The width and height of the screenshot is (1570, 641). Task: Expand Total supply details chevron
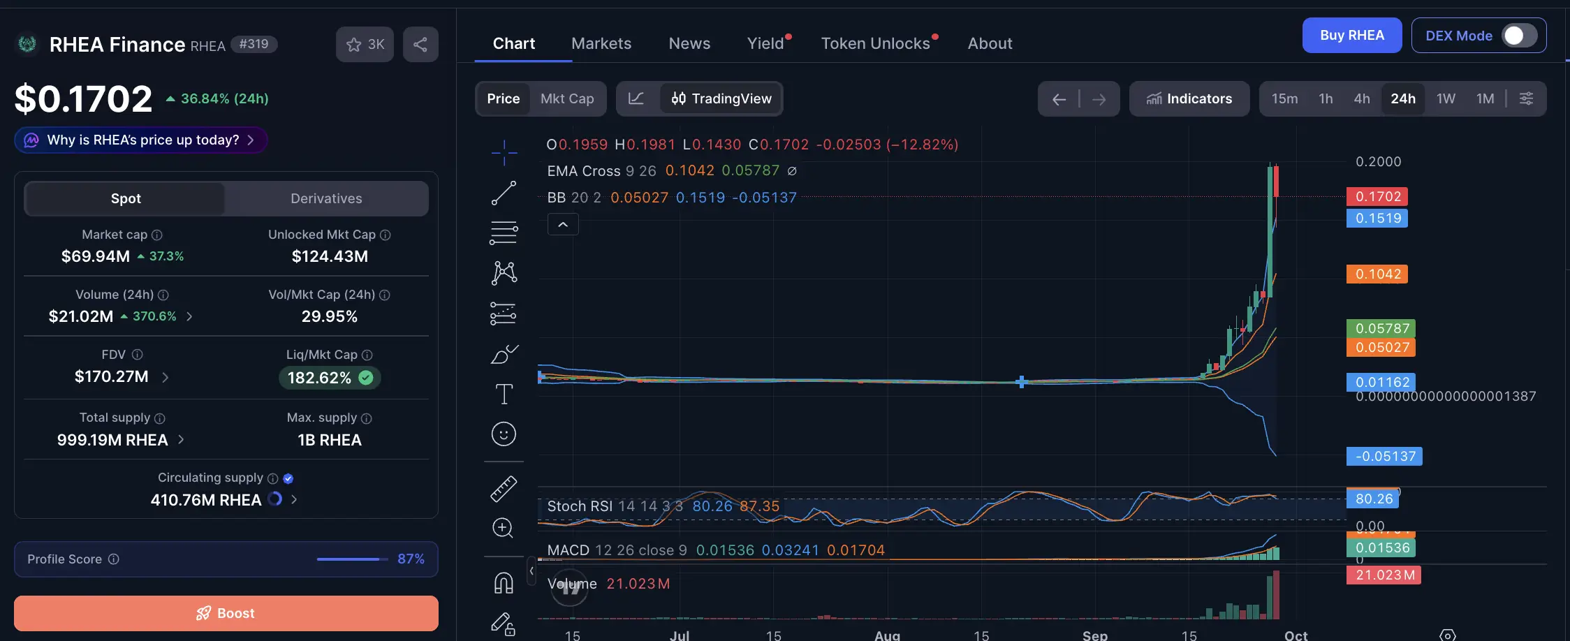pyautogui.click(x=182, y=440)
